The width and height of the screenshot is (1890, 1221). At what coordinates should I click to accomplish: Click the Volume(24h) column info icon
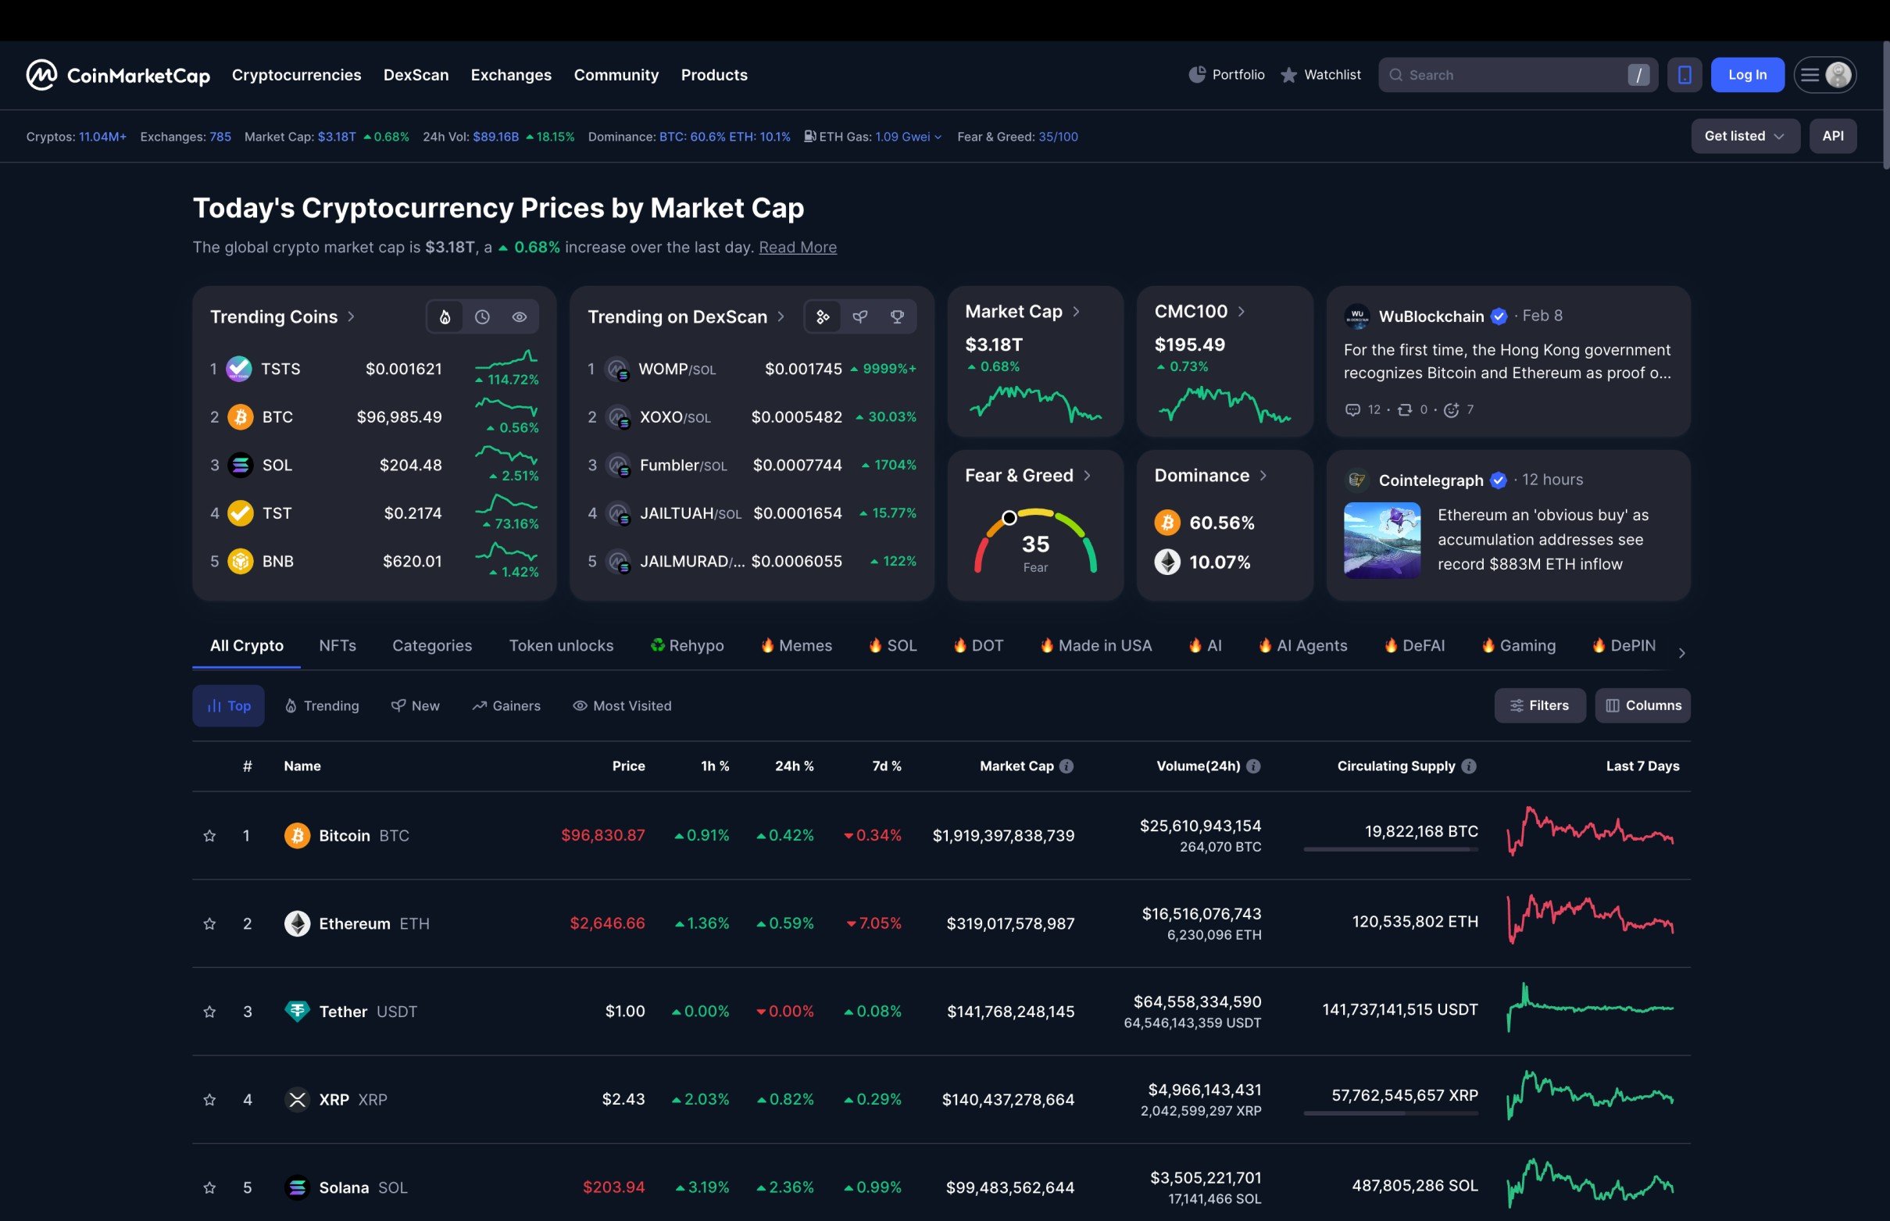1253,766
